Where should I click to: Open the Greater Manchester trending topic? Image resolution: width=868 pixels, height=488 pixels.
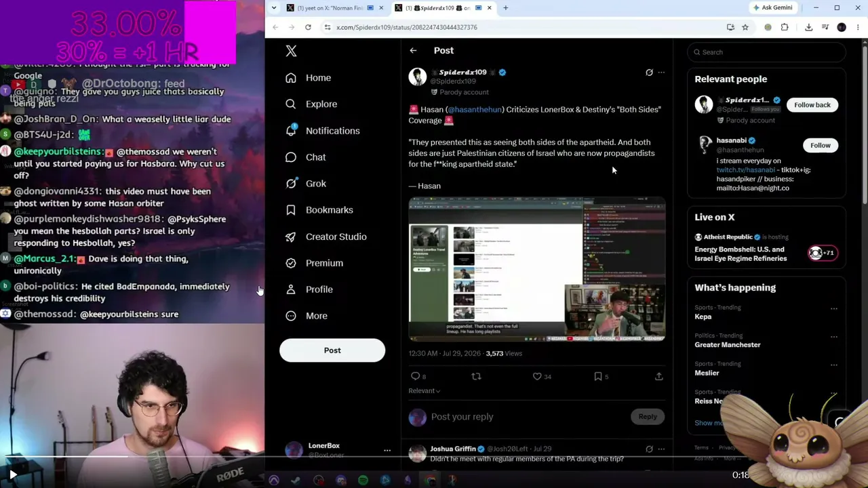728,345
